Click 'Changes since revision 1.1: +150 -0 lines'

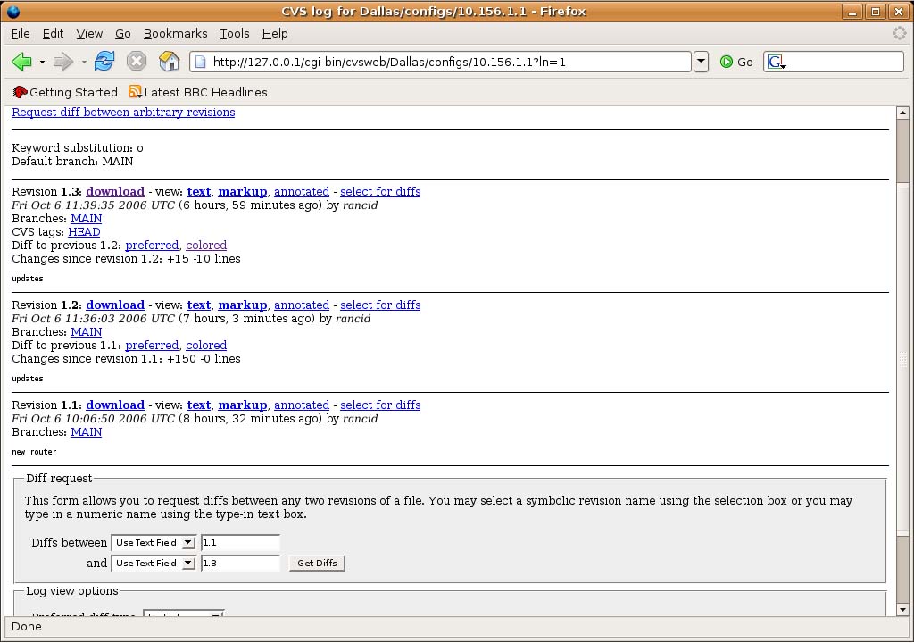[x=126, y=358]
